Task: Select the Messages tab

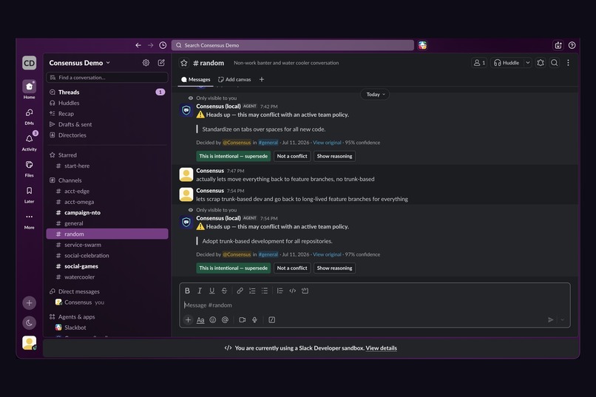Action: [x=195, y=79]
